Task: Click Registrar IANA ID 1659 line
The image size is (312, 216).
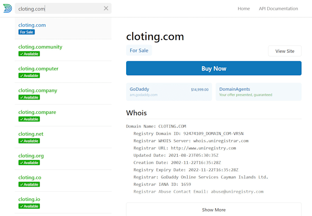Action: 162,184
